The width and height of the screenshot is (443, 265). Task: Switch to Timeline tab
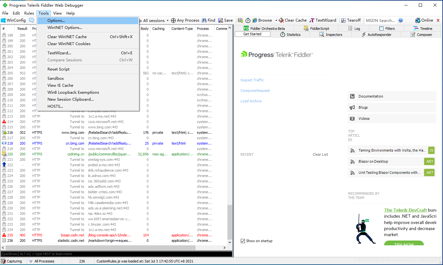tap(423, 28)
